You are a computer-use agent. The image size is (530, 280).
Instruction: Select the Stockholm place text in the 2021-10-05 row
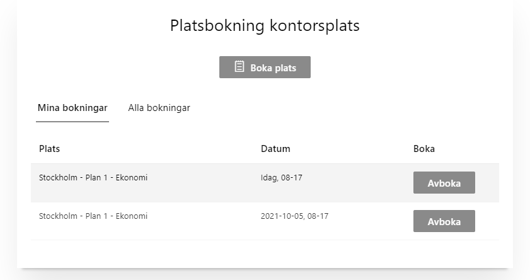93,216
